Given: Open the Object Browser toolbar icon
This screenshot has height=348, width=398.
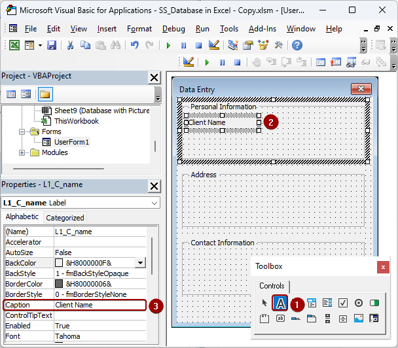Looking at the screenshot, I should pyautogui.click(x=263, y=45).
